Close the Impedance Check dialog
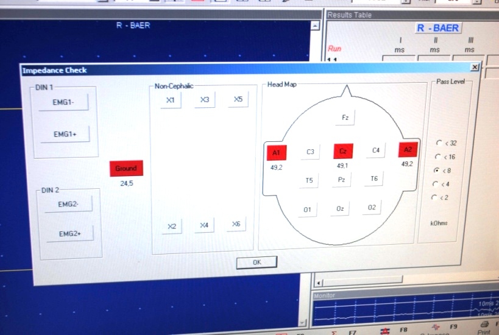Image resolution: width=499 pixels, height=335 pixels. point(475,67)
